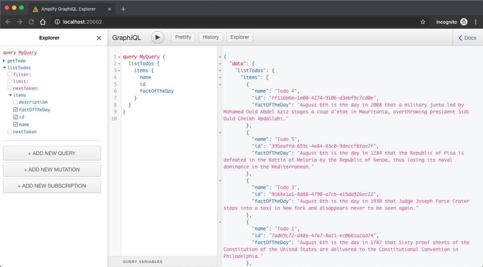This screenshot has height=267, width=483.
Task: Open the query History panel
Action: (210, 37)
